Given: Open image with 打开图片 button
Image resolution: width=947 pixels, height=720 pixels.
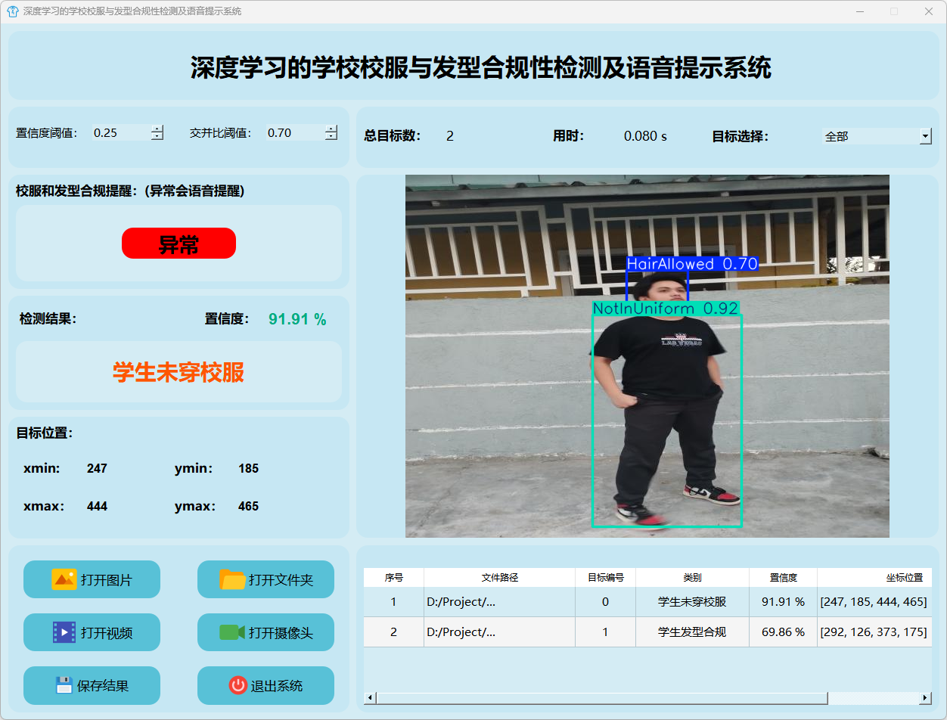Looking at the screenshot, I should click(x=92, y=579).
